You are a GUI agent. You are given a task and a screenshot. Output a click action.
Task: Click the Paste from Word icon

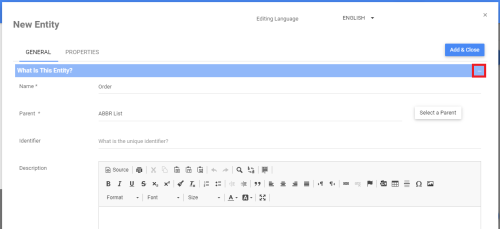pos(200,170)
